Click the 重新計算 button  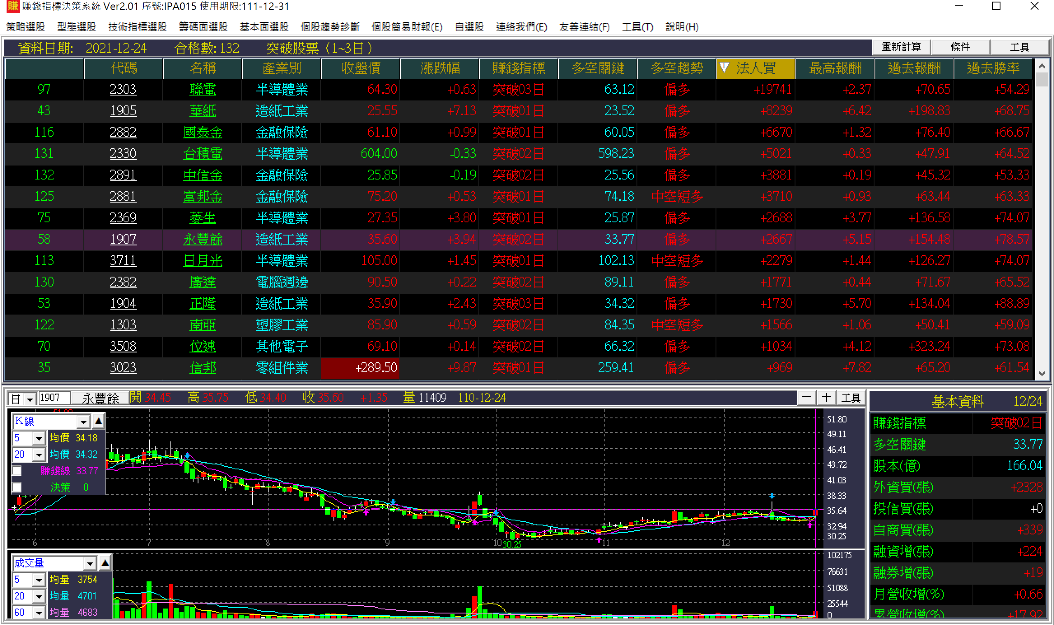[901, 47]
